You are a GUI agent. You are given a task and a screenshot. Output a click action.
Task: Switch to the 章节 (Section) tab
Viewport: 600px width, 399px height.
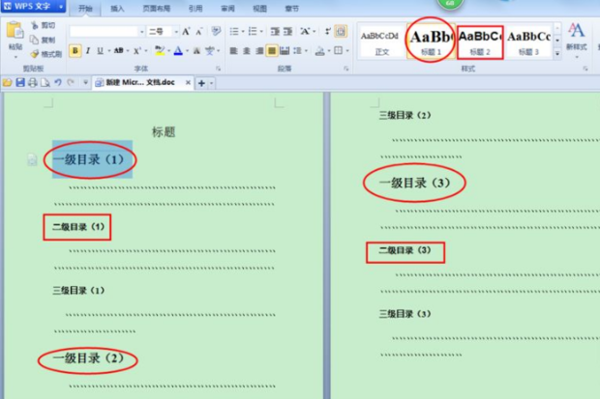[291, 9]
